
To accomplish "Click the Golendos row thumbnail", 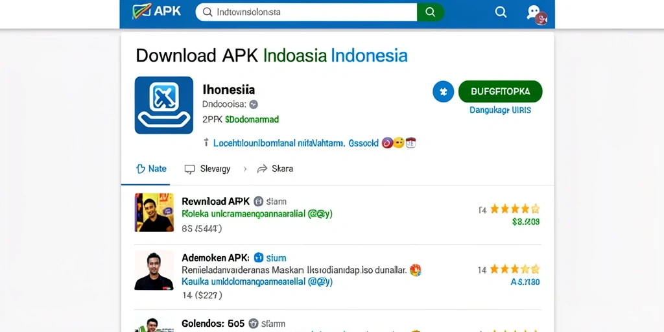I will click(x=154, y=324).
